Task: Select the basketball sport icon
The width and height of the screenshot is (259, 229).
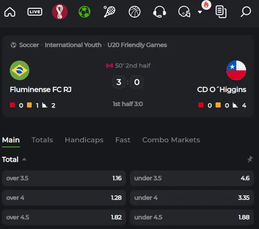Action: (x=135, y=12)
